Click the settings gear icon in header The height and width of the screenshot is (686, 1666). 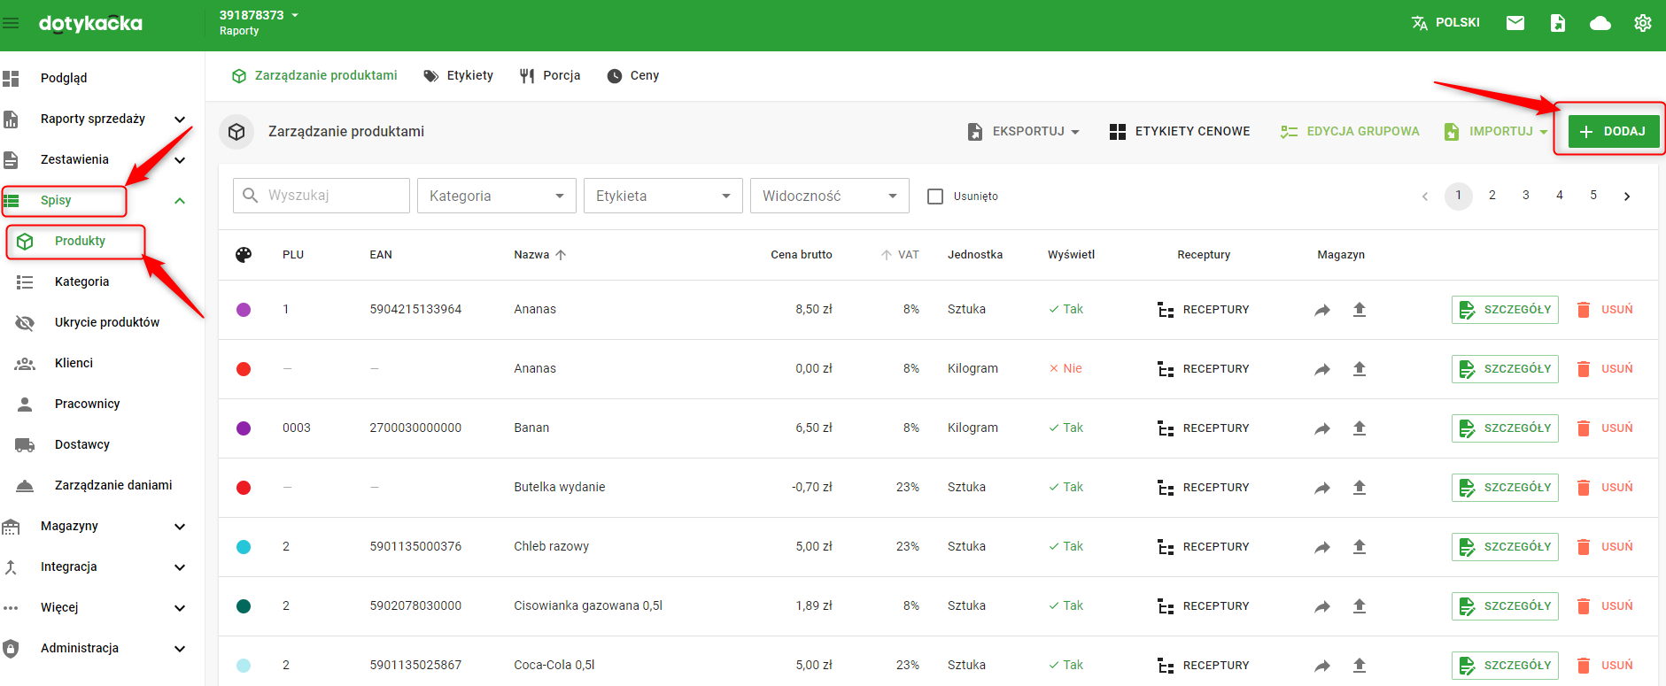pyautogui.click(x=1642, y=23)
